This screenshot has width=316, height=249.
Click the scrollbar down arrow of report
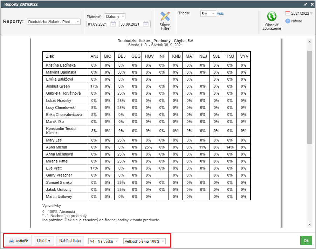(x=309, y=224)
